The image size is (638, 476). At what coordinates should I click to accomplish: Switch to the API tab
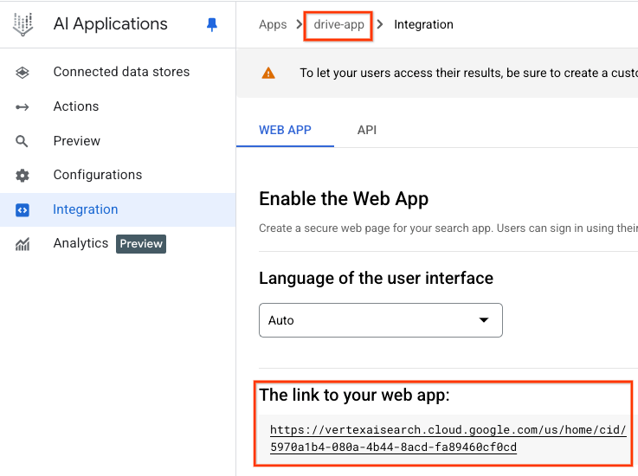367,130
